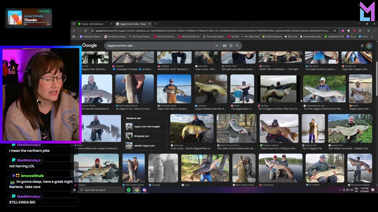Select related search 'world's biggest pike'
The height and width of the screenshot is (212, 378).
pyautogui.click(x=146, y=145)
